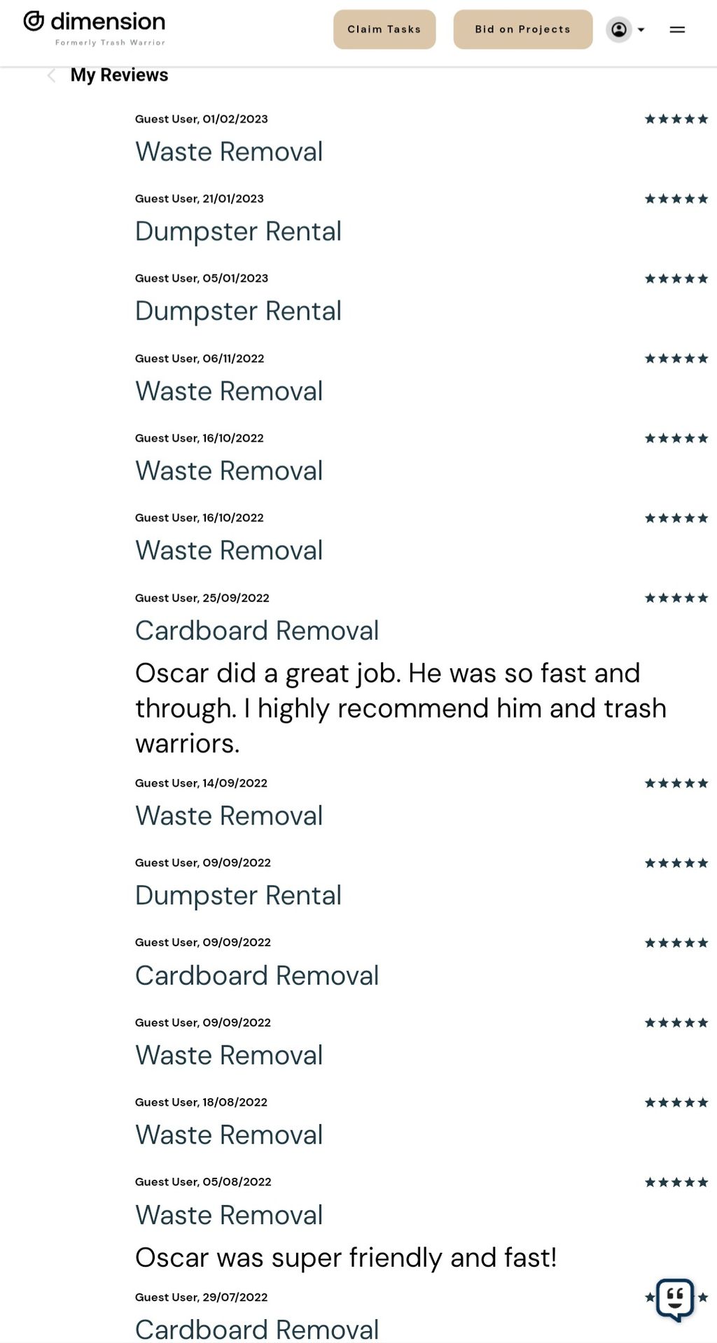Click the star rating of 01/02/2023 review
The image size is (717, 1343).
click(x=676, y=119)
